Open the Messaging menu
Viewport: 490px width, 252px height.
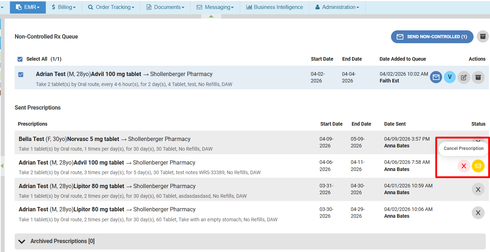[215, 7]
